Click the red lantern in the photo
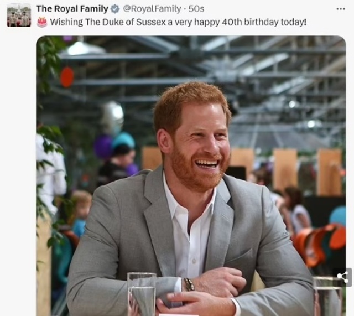 [x=67, y=77]
